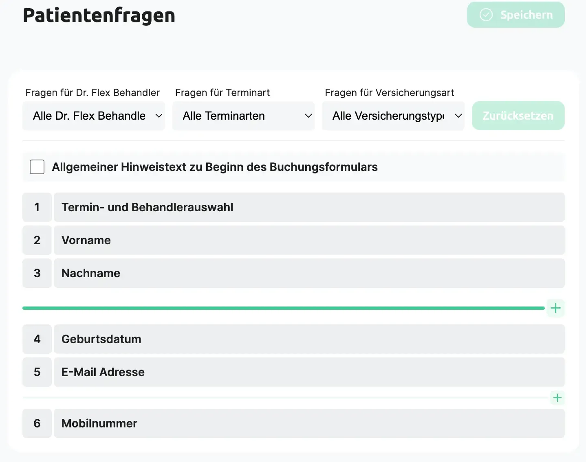Screen dimensions: 586x462
Task: Click number 6 handle beside Mobilnummer
Action: click(x=37, y=423)
